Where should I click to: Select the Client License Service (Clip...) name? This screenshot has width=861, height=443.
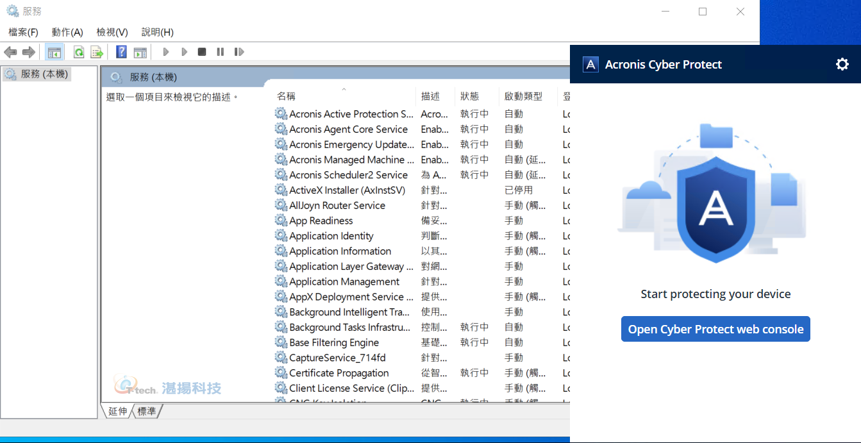click(x=352, y=389)
